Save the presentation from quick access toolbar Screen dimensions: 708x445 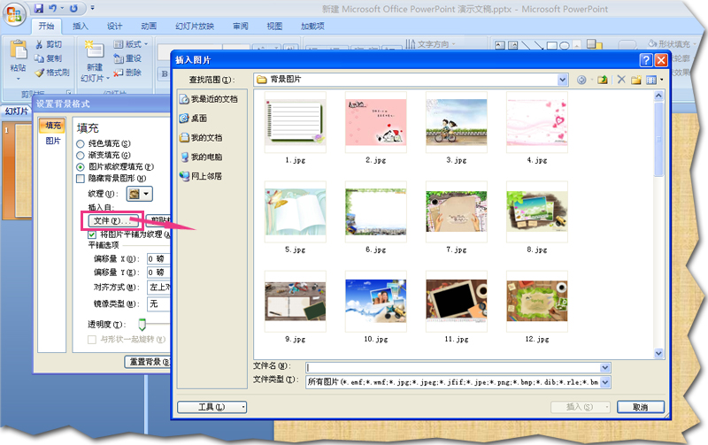(39, 8)
